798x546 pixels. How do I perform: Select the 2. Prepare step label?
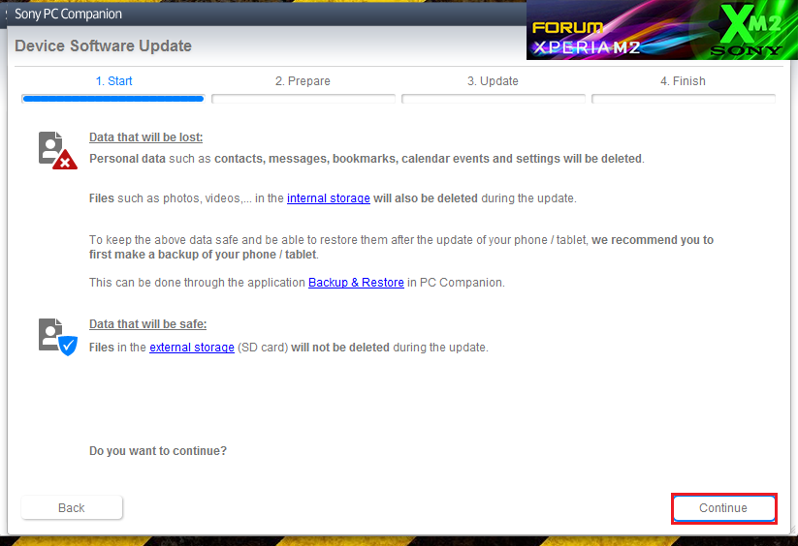[x=303, y=81]
